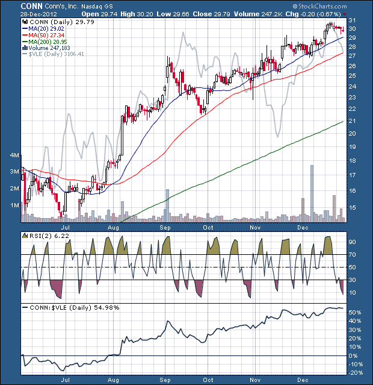Click the candlestick icon beside CONN (Daily)

pyautogui.click(x=25, y=22)
